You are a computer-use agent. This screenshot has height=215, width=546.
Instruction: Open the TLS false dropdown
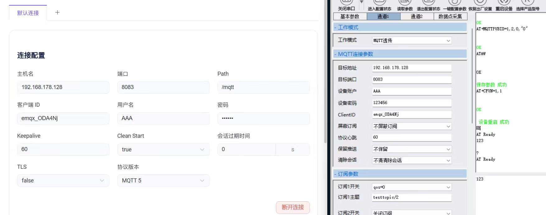[x=63, y=181]
